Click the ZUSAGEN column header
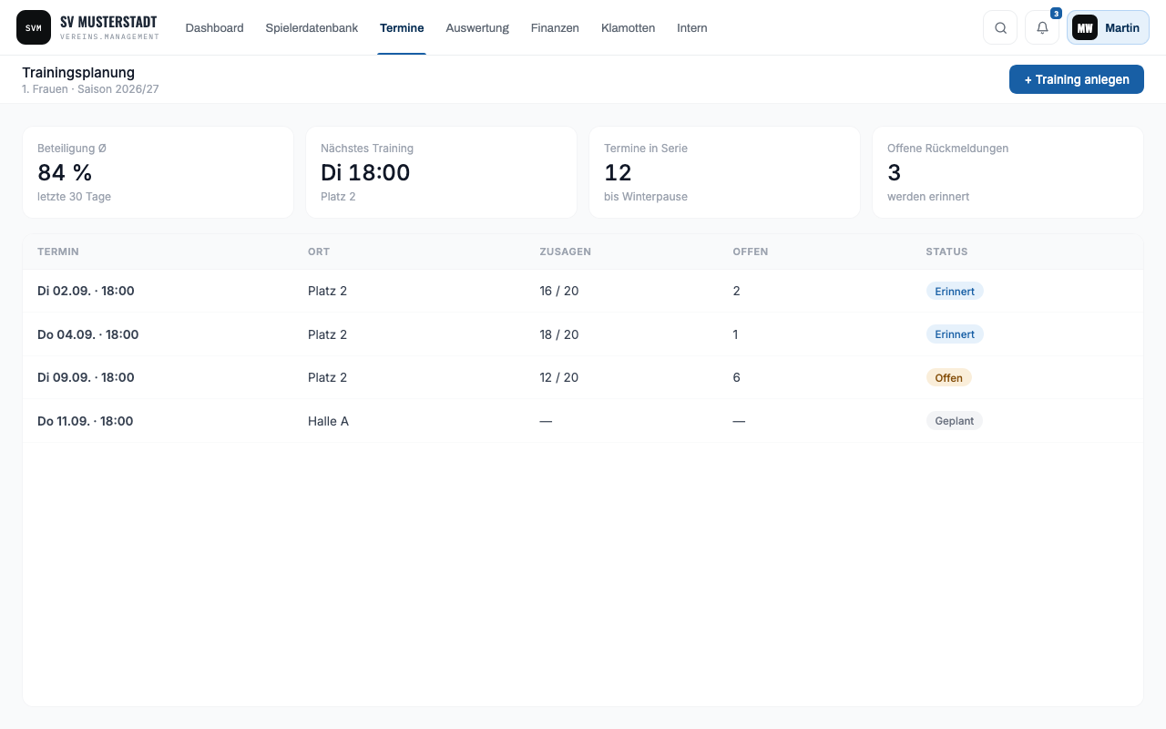Screen dimensions: 1166x729 565,252
